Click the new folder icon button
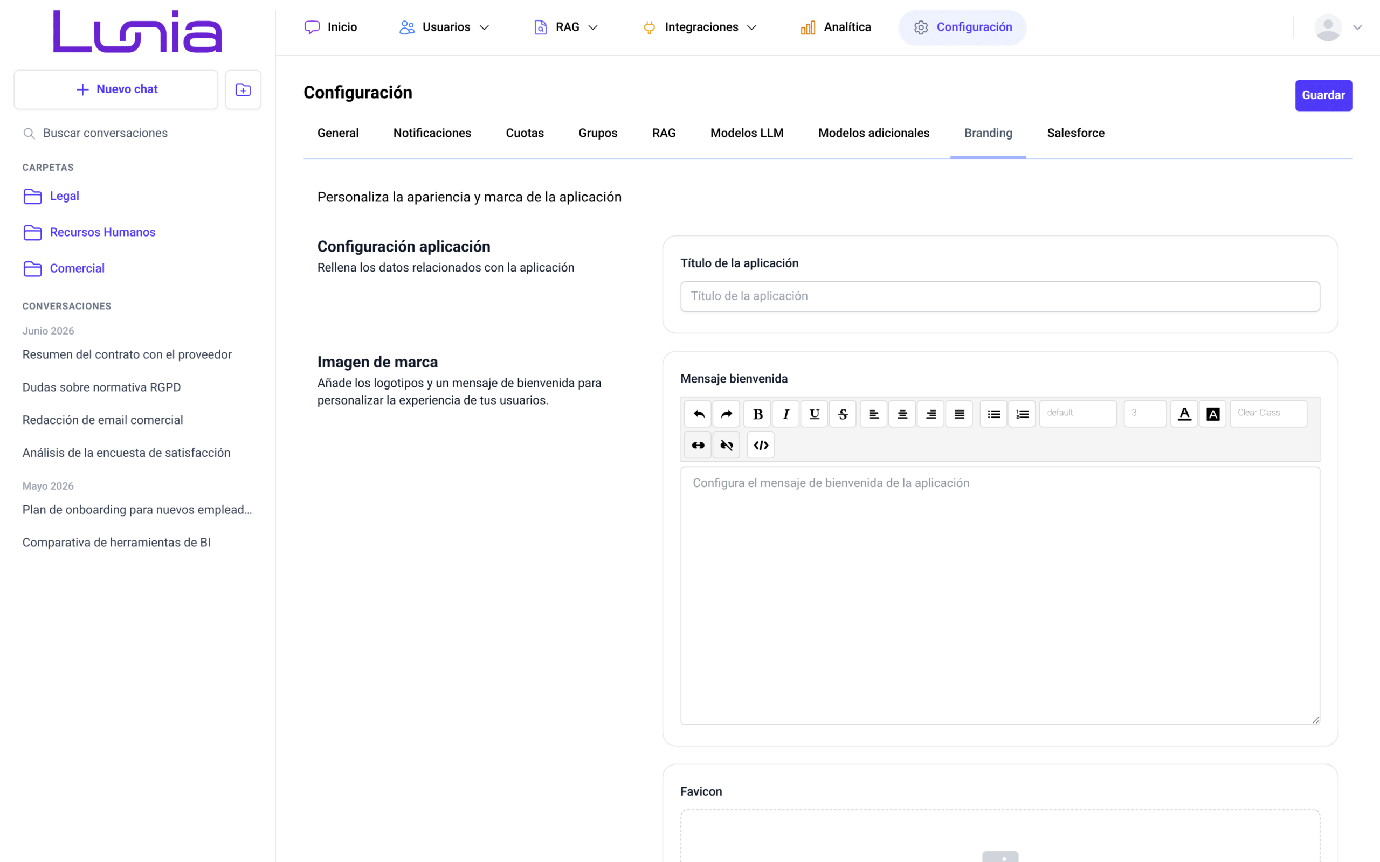Image resolution: width=1380 pixels, height=862 pixels. [243, 89]
